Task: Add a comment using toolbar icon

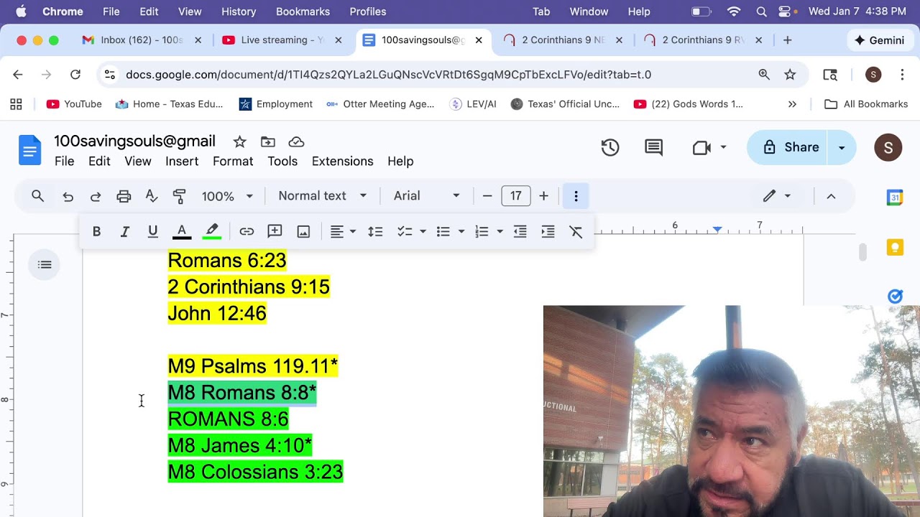Action: click(x=275, y=231)
